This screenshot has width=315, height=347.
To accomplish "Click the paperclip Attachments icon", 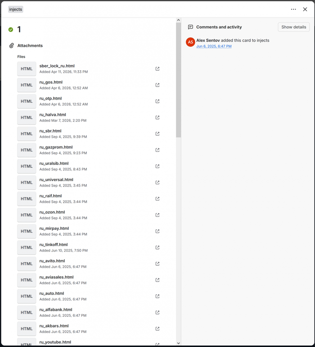I will (11, 46).
